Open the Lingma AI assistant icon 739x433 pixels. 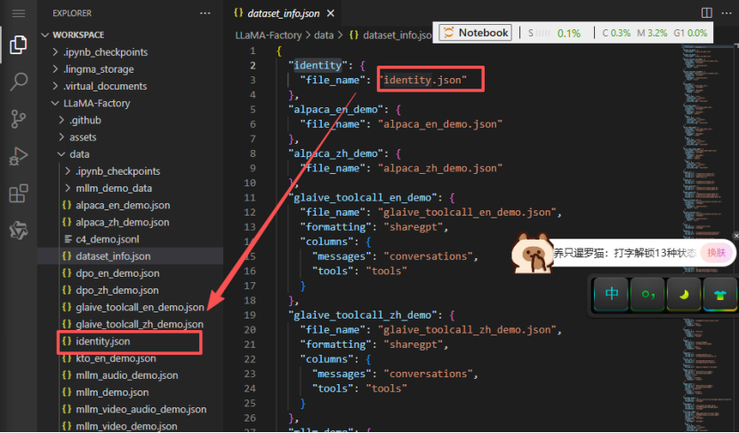click(19, 230)
